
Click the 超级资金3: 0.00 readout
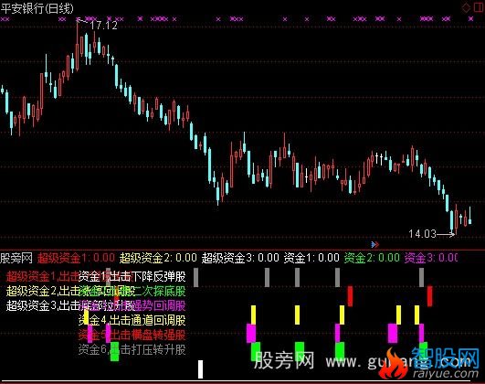click(240, 258)
